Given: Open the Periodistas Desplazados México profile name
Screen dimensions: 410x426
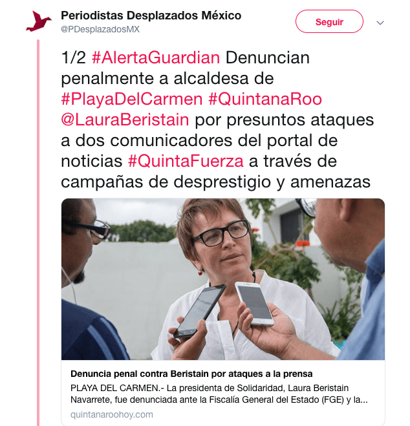Looking at the screenshot, I should click(x=151, y=16).
